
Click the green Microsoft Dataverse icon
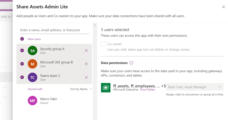[x=106, y=88]
